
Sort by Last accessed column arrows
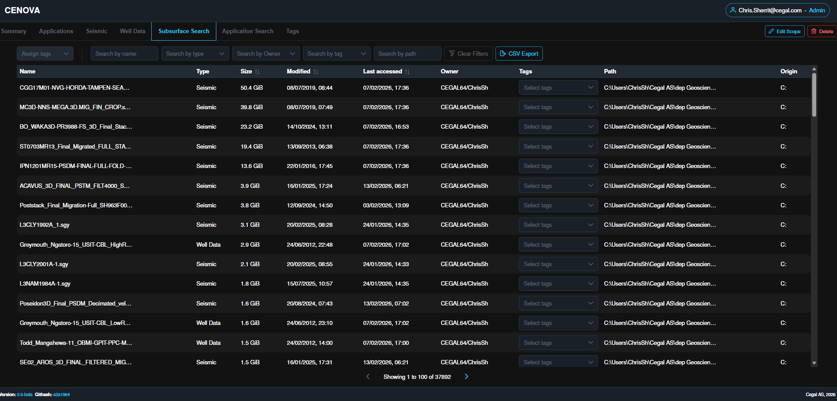tap(407, 72)
